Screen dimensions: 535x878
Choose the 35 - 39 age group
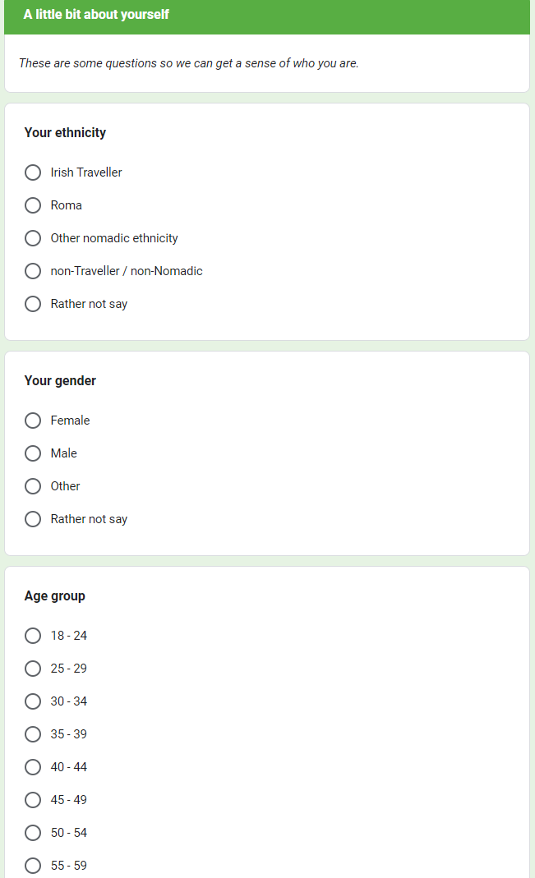tap(33, 734)
